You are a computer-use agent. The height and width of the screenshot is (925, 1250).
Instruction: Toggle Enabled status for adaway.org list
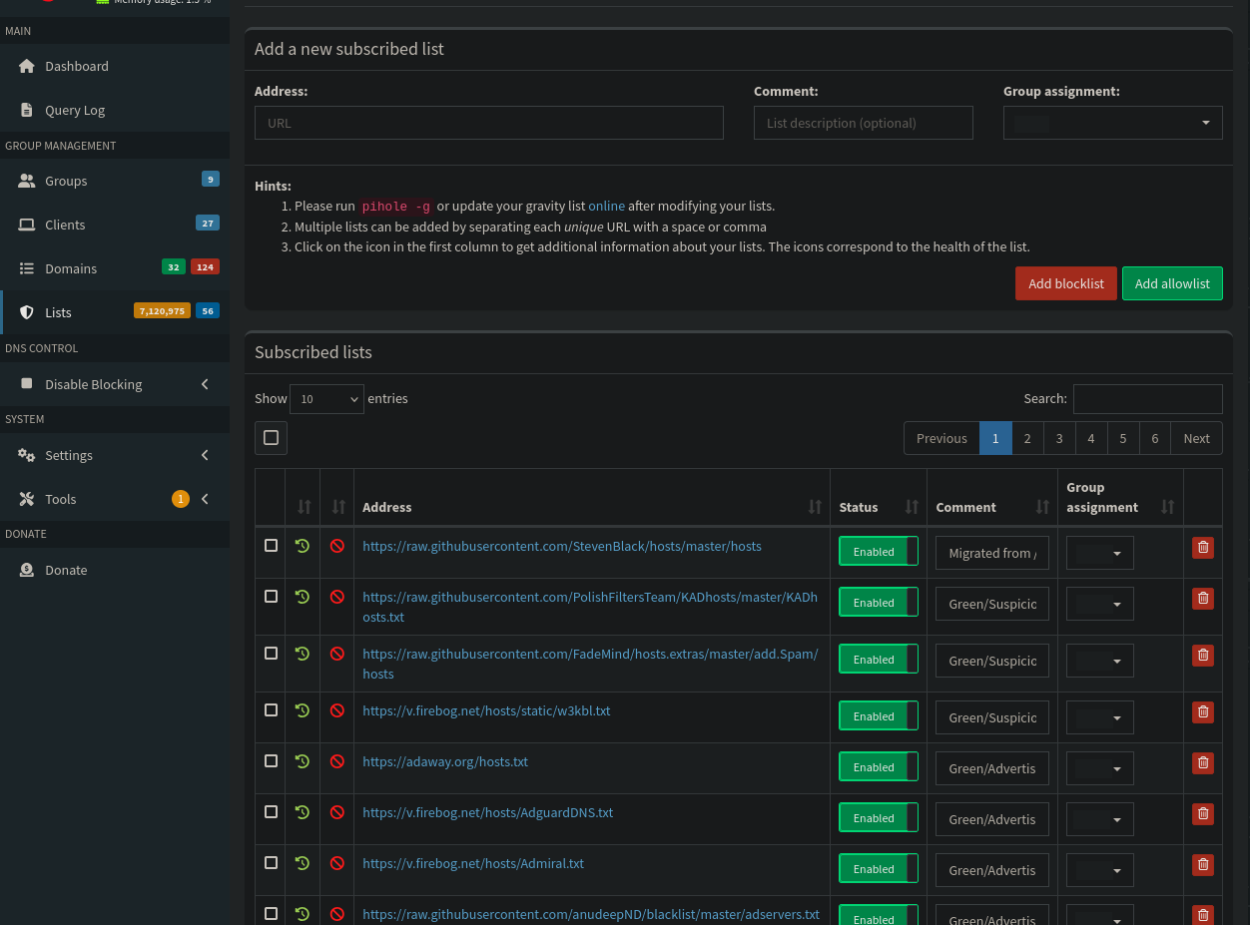879,766
